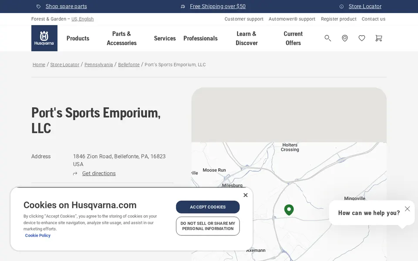This screenshot has width=418, height=261.
Task: Click the Axemann map label
Action: 256,251
